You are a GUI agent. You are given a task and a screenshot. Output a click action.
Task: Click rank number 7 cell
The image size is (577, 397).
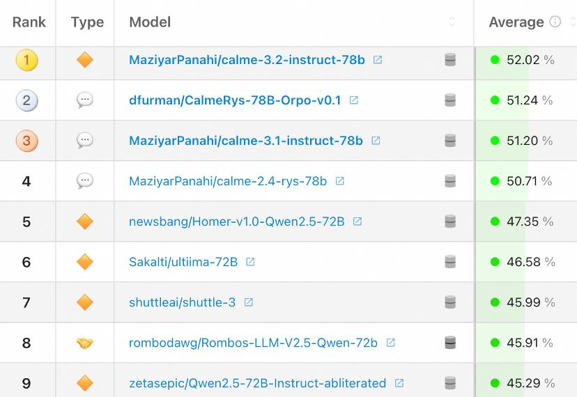pos(26,303)
